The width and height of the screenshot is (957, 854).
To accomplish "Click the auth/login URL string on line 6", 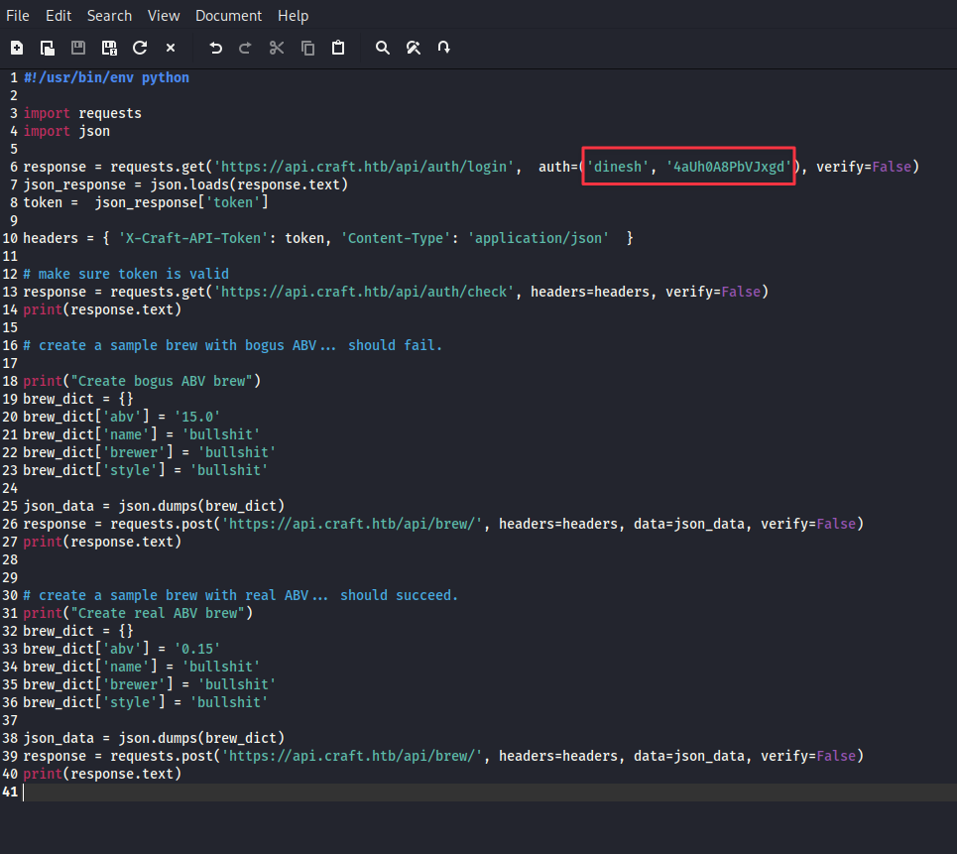I will tap(364, 168).
